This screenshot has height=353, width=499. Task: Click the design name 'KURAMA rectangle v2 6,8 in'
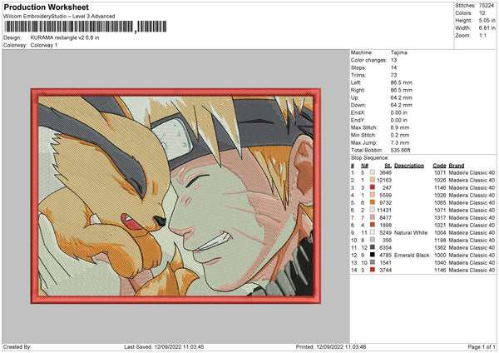click(x=65, y=37)
